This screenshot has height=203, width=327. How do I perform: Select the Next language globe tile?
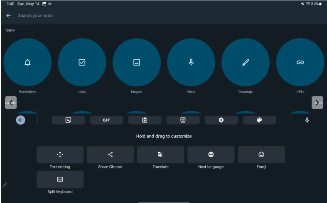(211, 154)
